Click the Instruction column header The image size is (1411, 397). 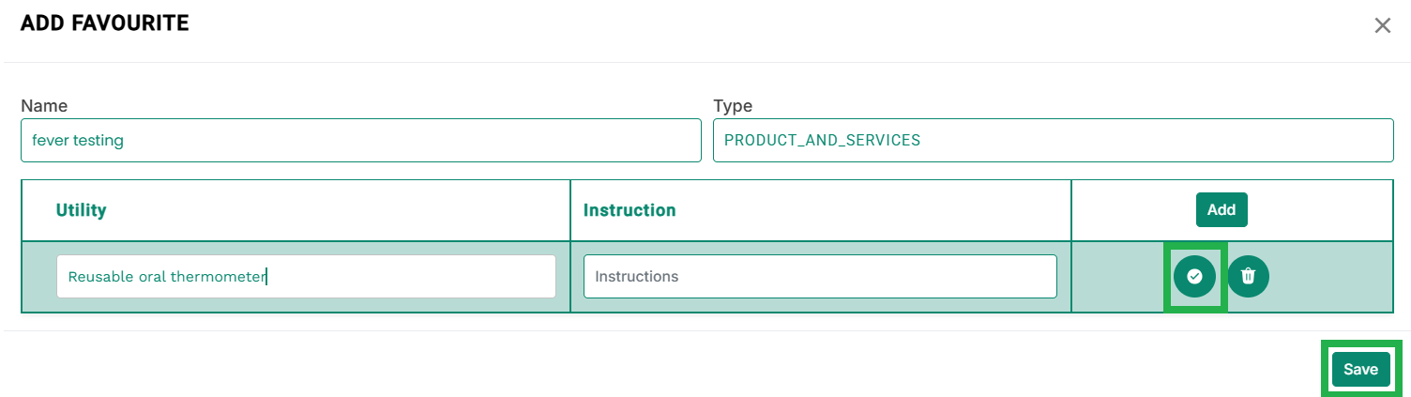click(x=630, y=210)
